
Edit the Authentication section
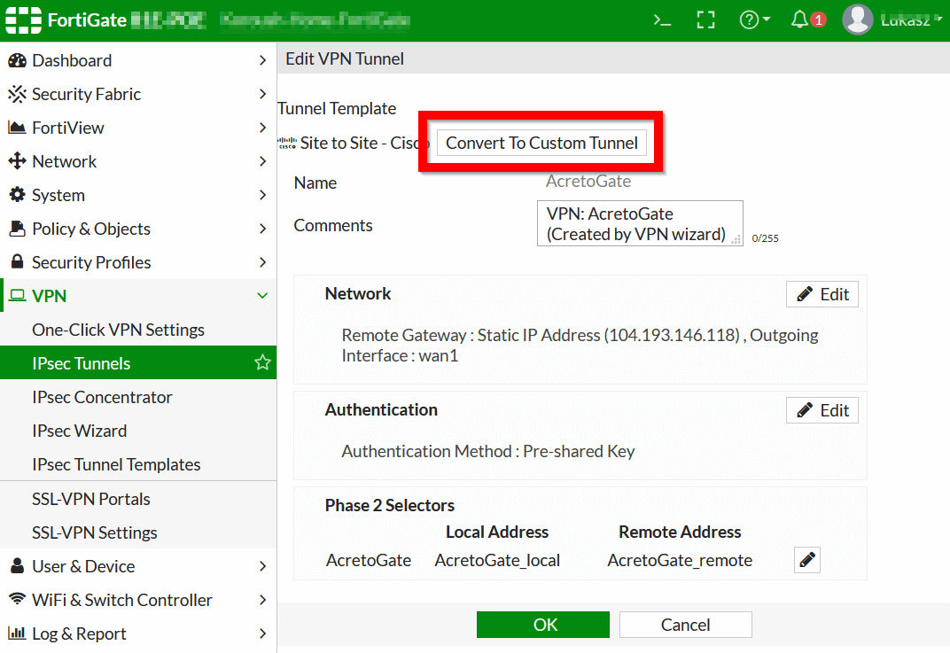[822, 411]
